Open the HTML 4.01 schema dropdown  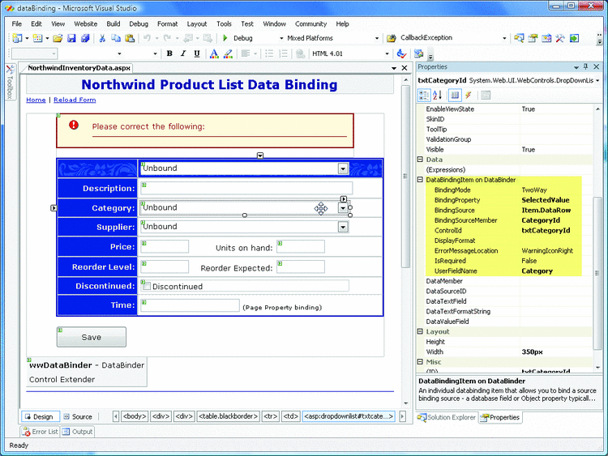[x=387, y=53]
